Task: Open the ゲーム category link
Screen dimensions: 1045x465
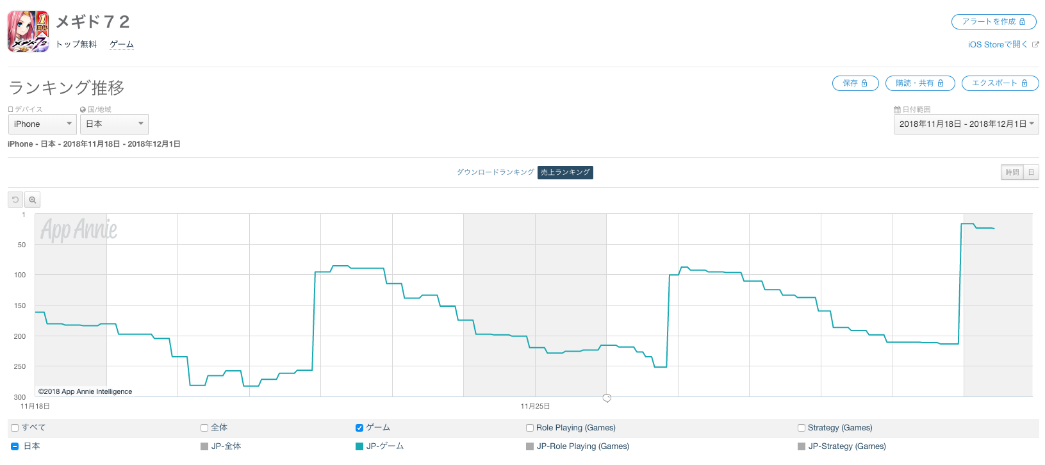Action: click(x=122, y=44)
